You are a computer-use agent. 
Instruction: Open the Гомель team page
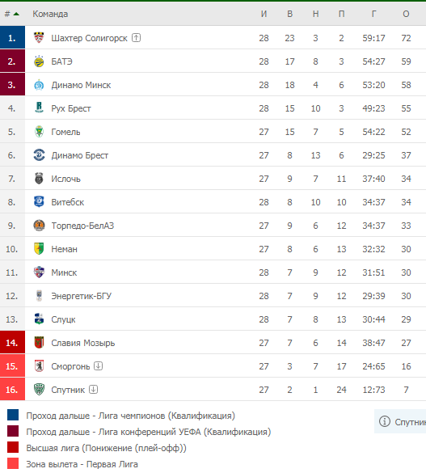point(65,132)
